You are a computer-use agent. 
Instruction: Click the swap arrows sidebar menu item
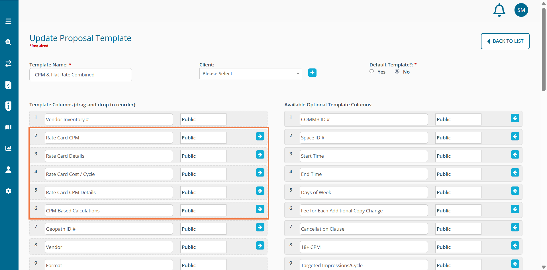pos(9,63)
